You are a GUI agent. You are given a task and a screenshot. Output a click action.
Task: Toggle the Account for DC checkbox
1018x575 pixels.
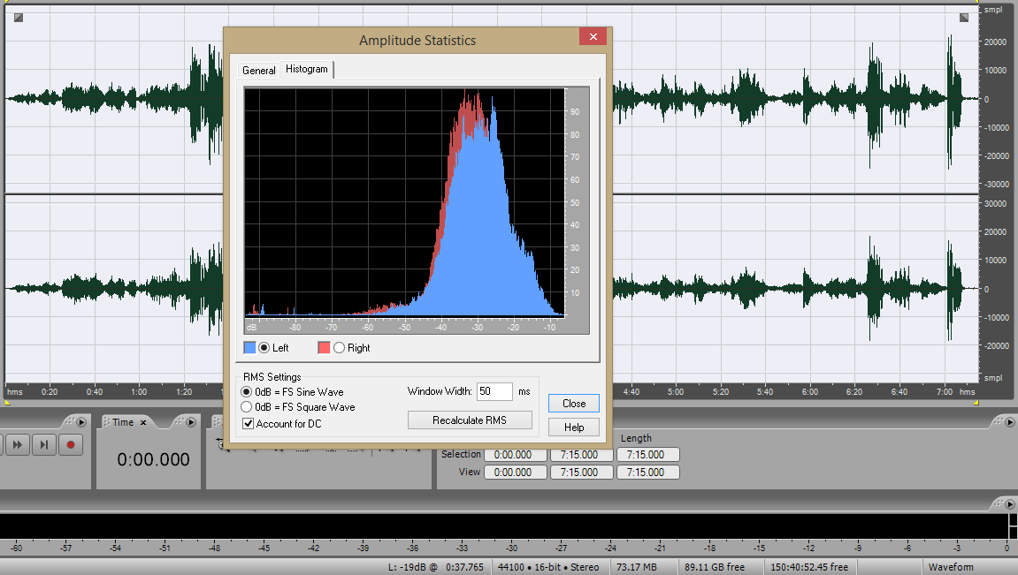coord(248,423)
